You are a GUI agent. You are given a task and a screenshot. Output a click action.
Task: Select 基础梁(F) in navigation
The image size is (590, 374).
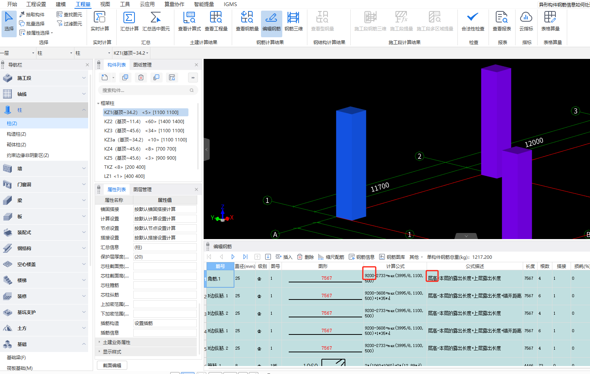click(x=16, y=358)
